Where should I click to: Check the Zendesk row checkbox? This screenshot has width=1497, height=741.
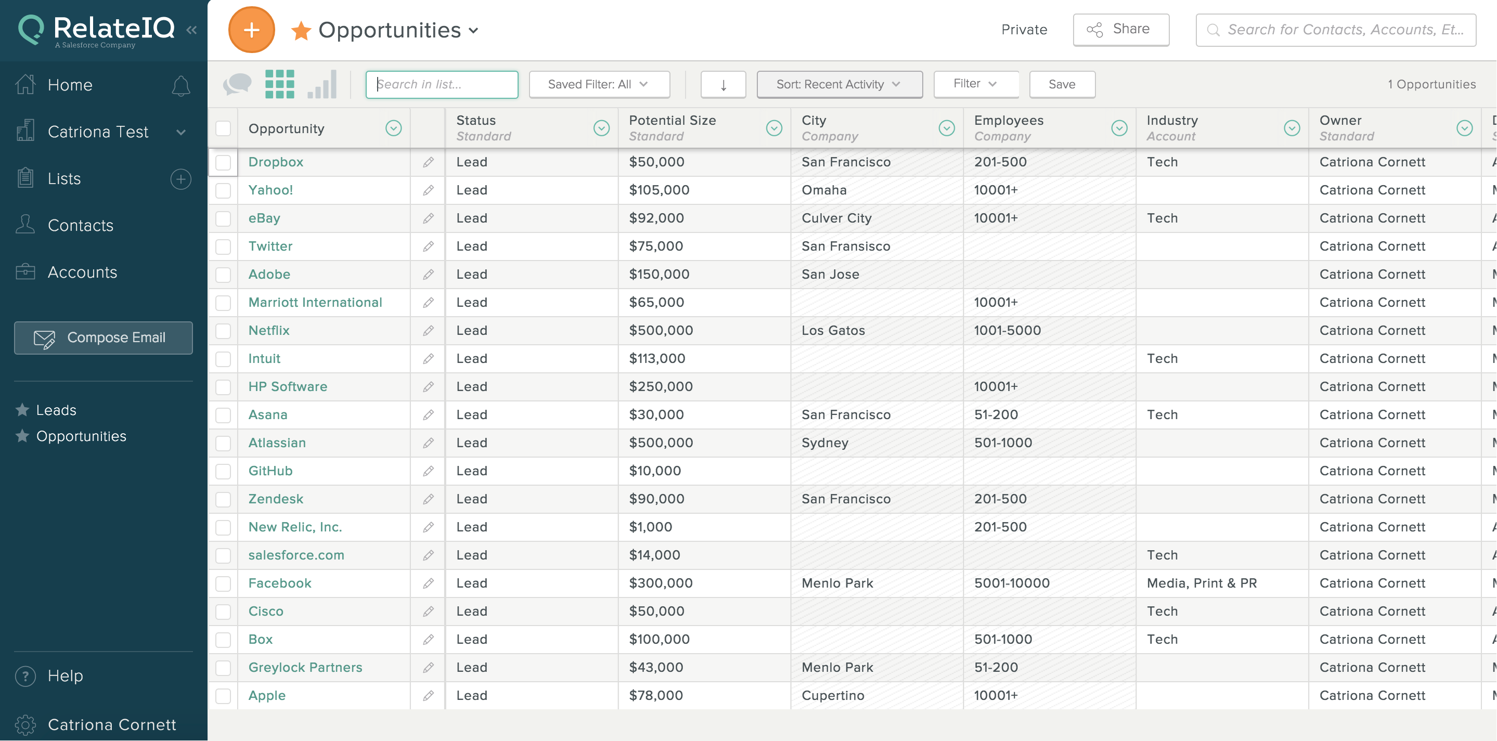[223, 499]
